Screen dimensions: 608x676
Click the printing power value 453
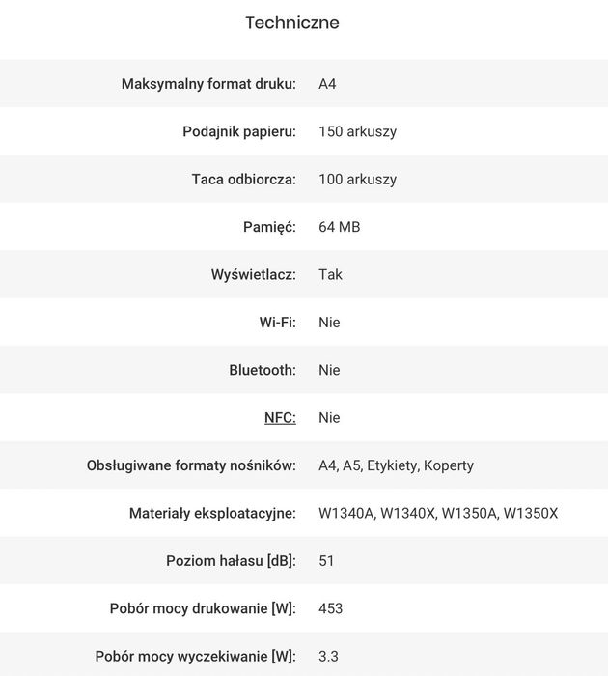click(x=330, y=608)
